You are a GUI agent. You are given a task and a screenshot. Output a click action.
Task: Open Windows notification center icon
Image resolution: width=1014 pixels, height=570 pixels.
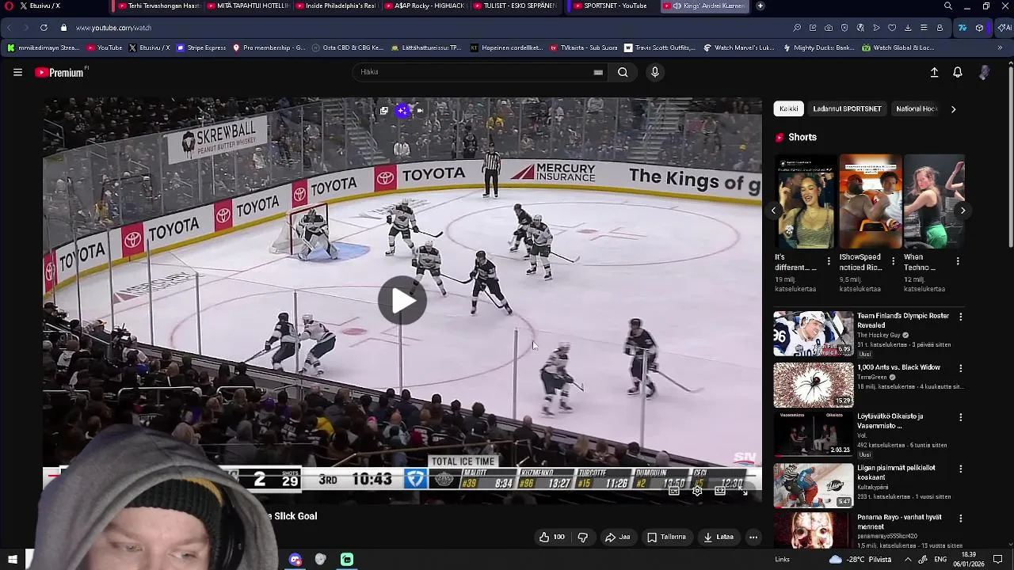coord(998,560)
